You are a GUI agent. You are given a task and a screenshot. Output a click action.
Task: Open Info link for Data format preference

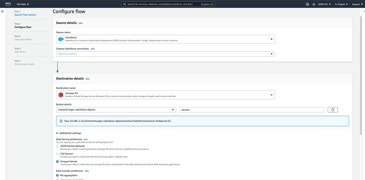[86, 139]
